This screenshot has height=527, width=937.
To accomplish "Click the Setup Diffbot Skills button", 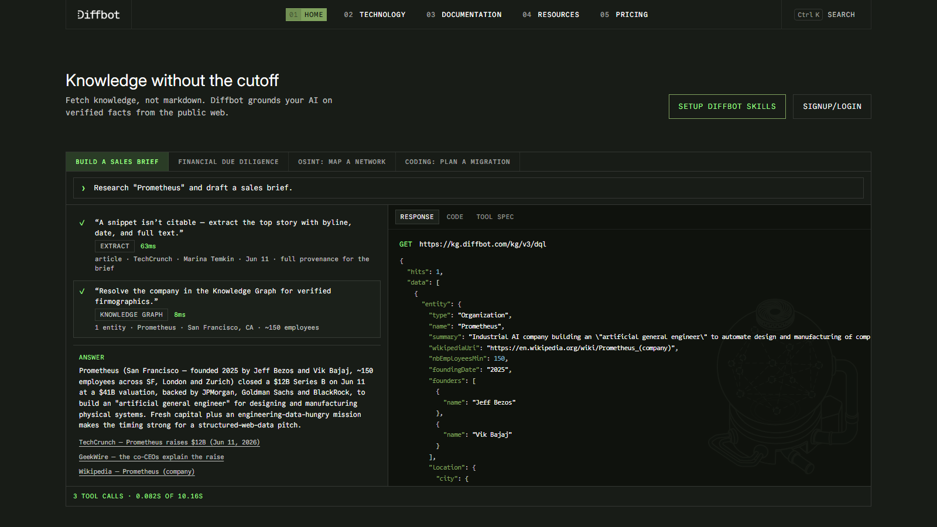I will 727,107.
